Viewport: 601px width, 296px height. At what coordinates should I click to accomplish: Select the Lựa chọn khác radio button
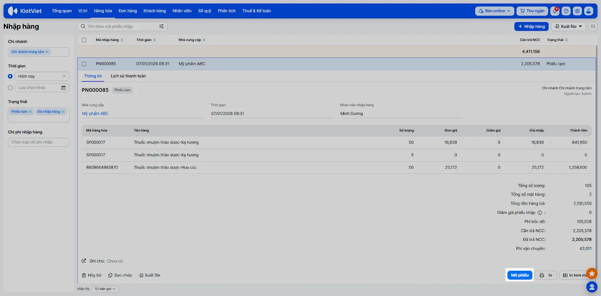(10, 88)
